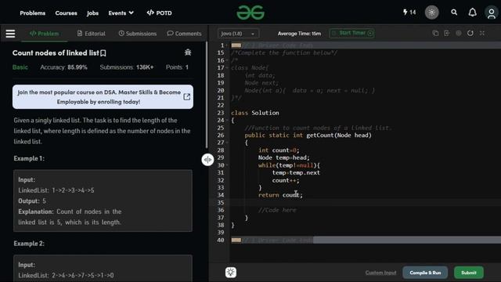
Task: Open the search icon in header
Action: pos(454,13)
